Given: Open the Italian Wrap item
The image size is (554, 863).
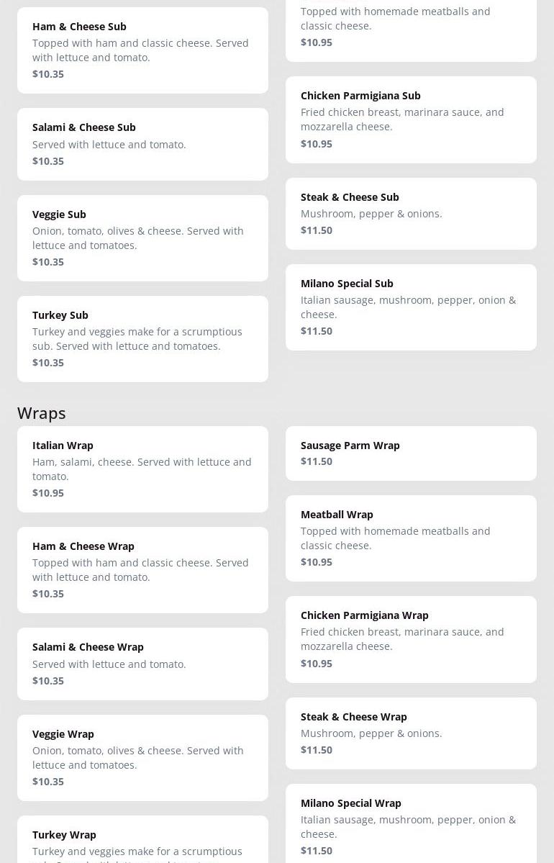Looking at the screenshot, I should [142, 469].
